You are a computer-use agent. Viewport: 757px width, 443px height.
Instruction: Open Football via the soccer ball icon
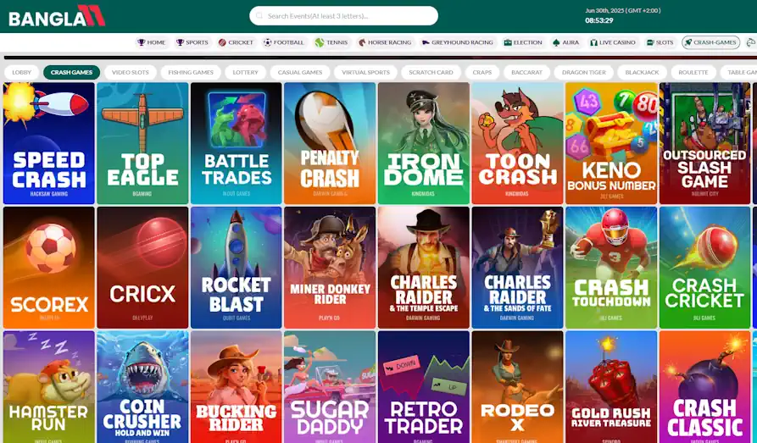coord(268,42)
